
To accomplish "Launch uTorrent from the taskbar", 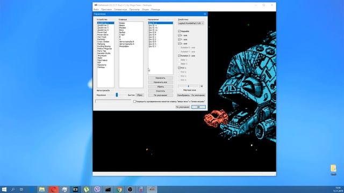I will pos(86,189).
